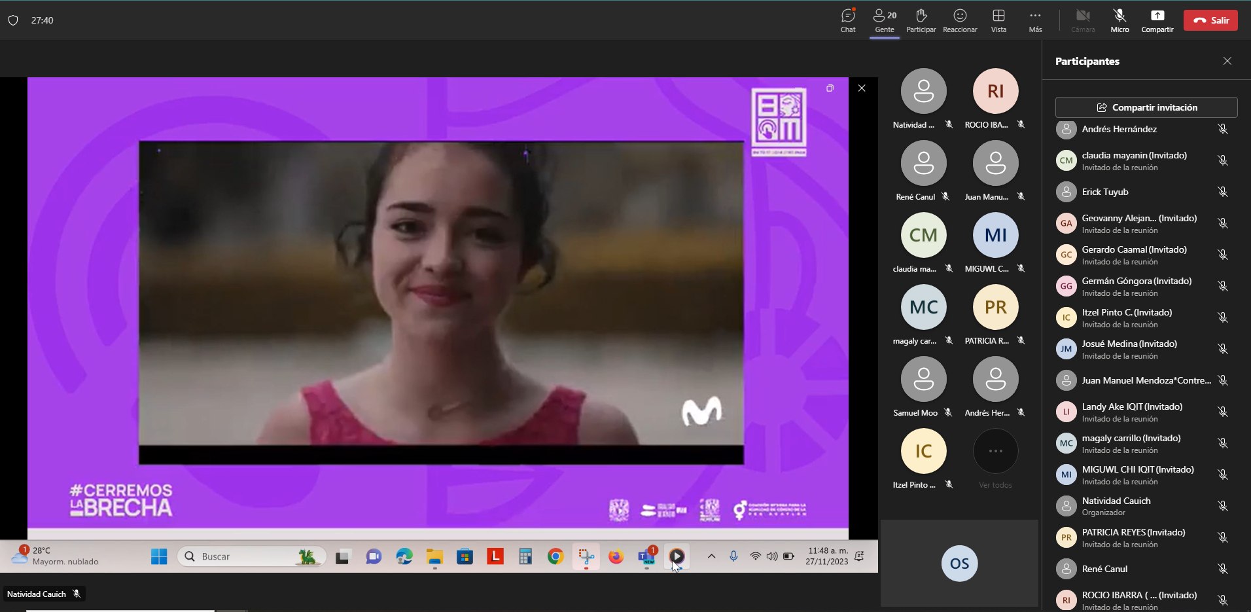Click the CM avatar tile of claudia ma...
The image size is (1251, 612).
[923, 235]
